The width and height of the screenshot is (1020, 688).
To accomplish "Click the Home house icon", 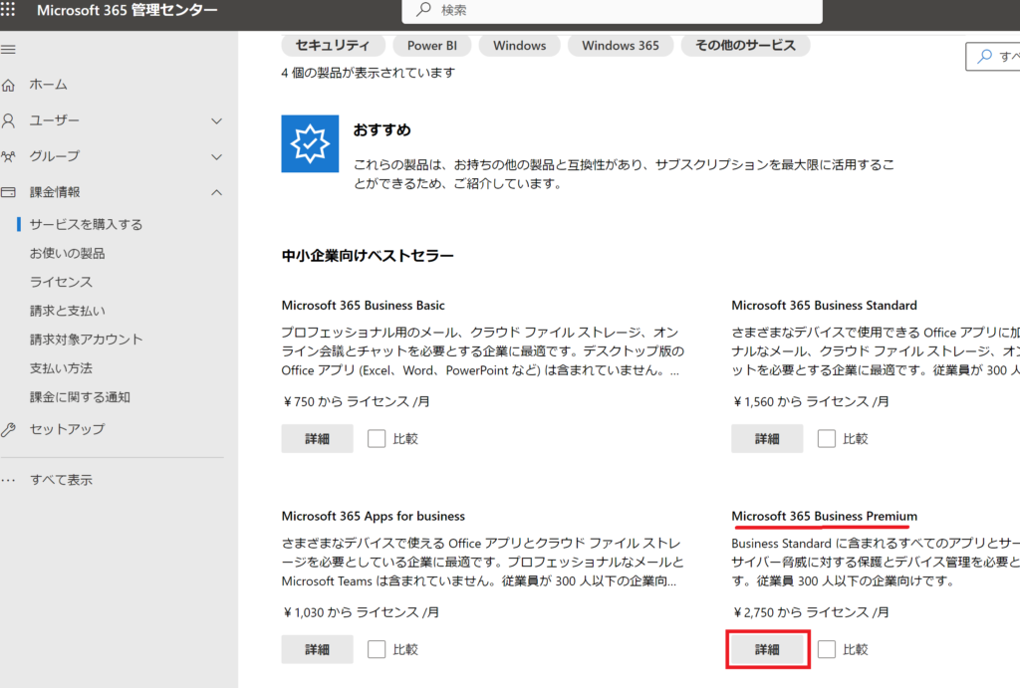I will [x=8, y=85].
